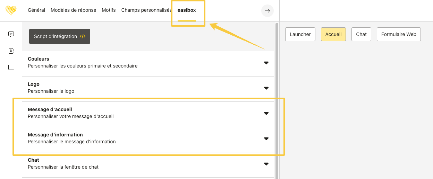
Task: Show the Launcher preview
Action: point(300,34)
